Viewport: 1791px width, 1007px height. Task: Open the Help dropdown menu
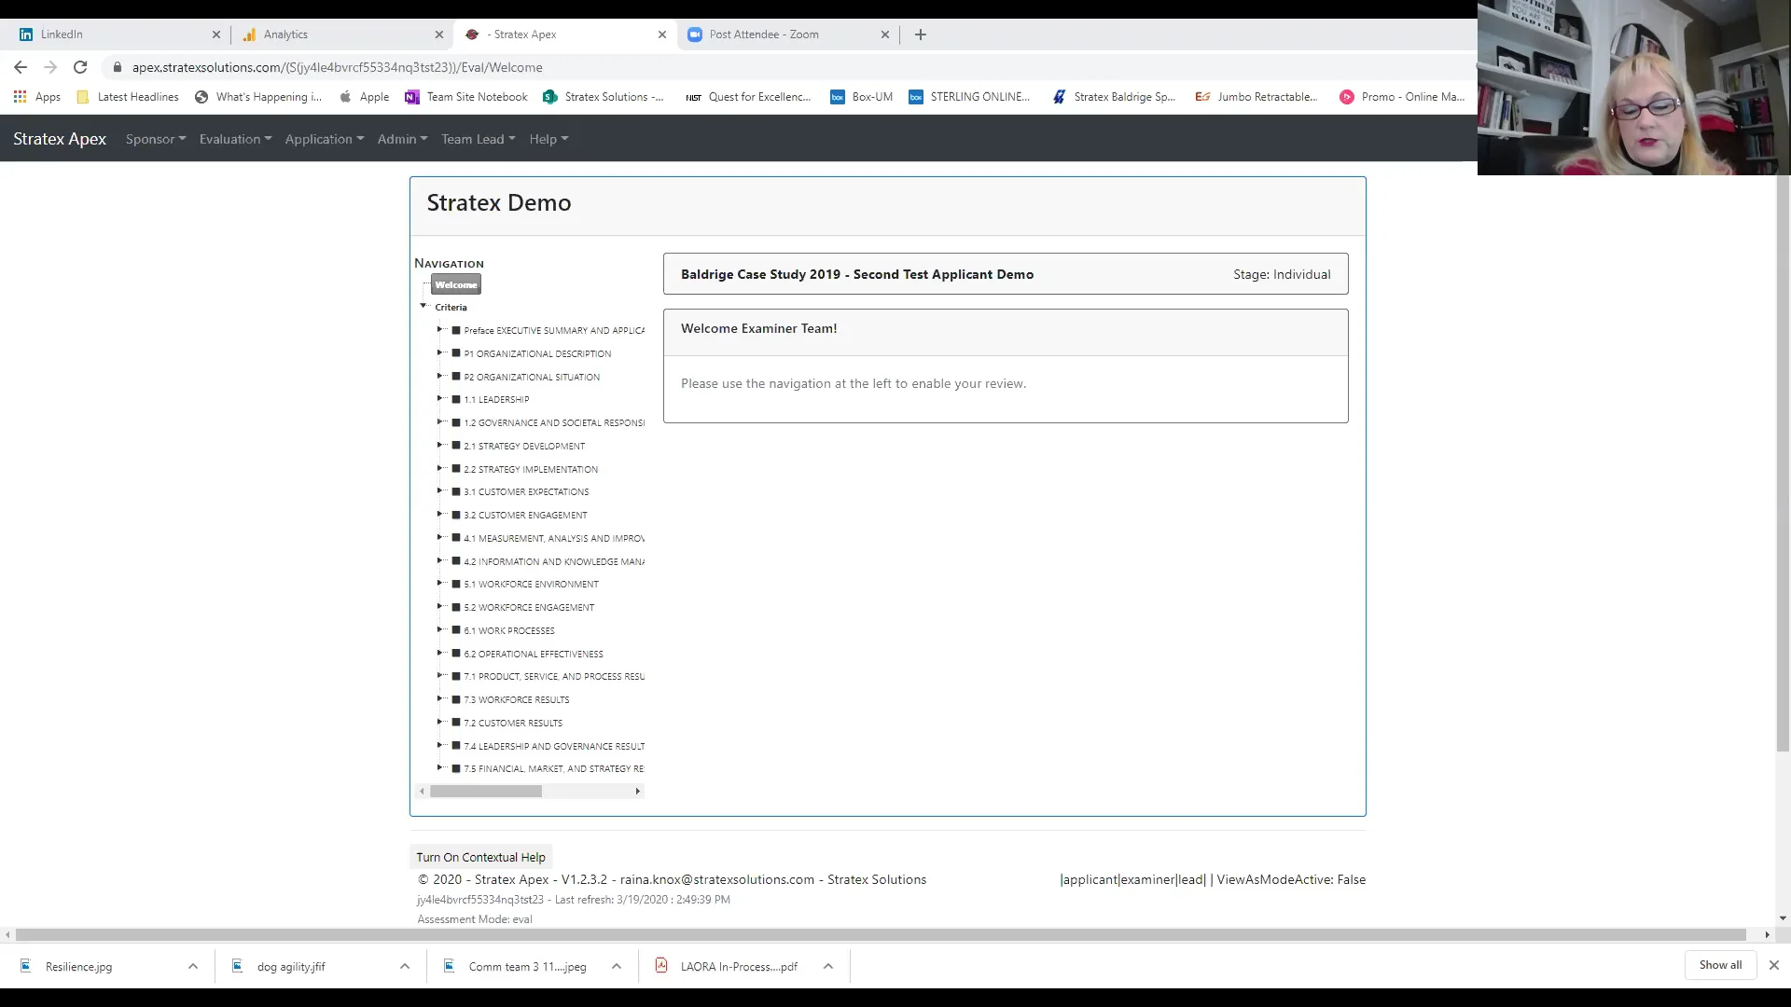(548, 139)
